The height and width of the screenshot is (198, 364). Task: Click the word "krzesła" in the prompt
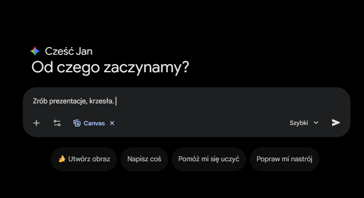(x=101, y=101)
